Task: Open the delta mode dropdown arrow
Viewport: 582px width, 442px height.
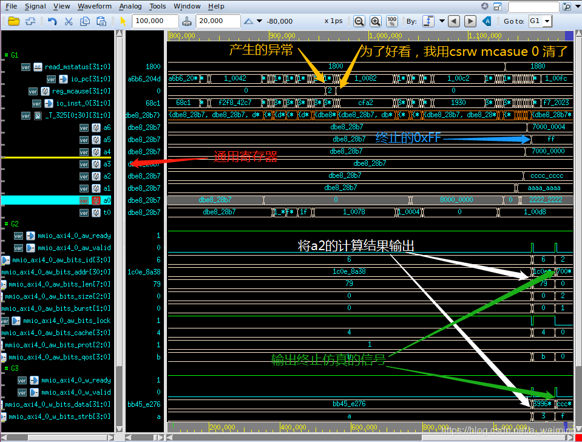Action: pos(260,21)
